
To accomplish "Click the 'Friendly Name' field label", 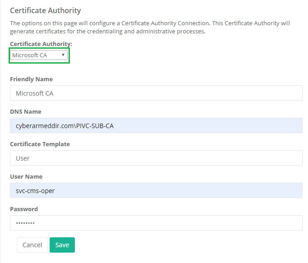I will tap(32, 79).
